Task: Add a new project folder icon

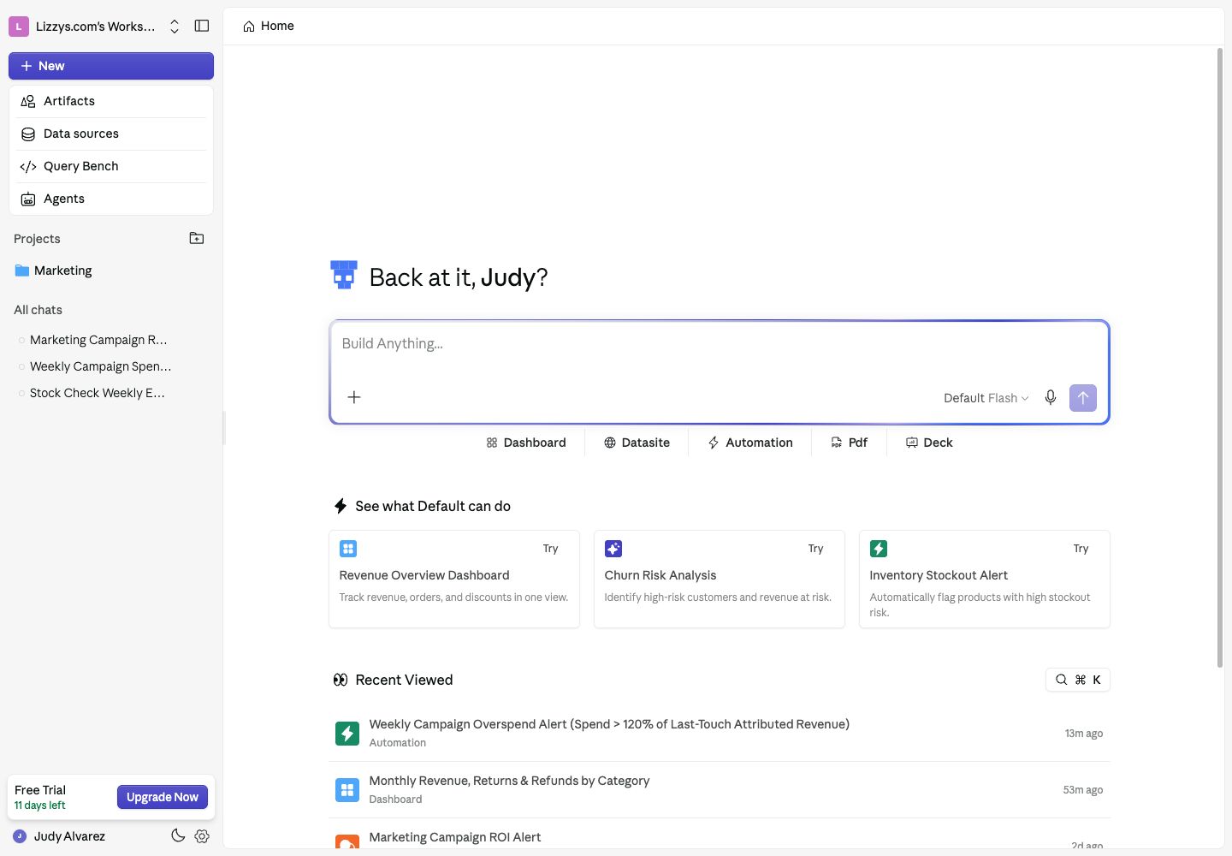Action: [x=197, y=238]
